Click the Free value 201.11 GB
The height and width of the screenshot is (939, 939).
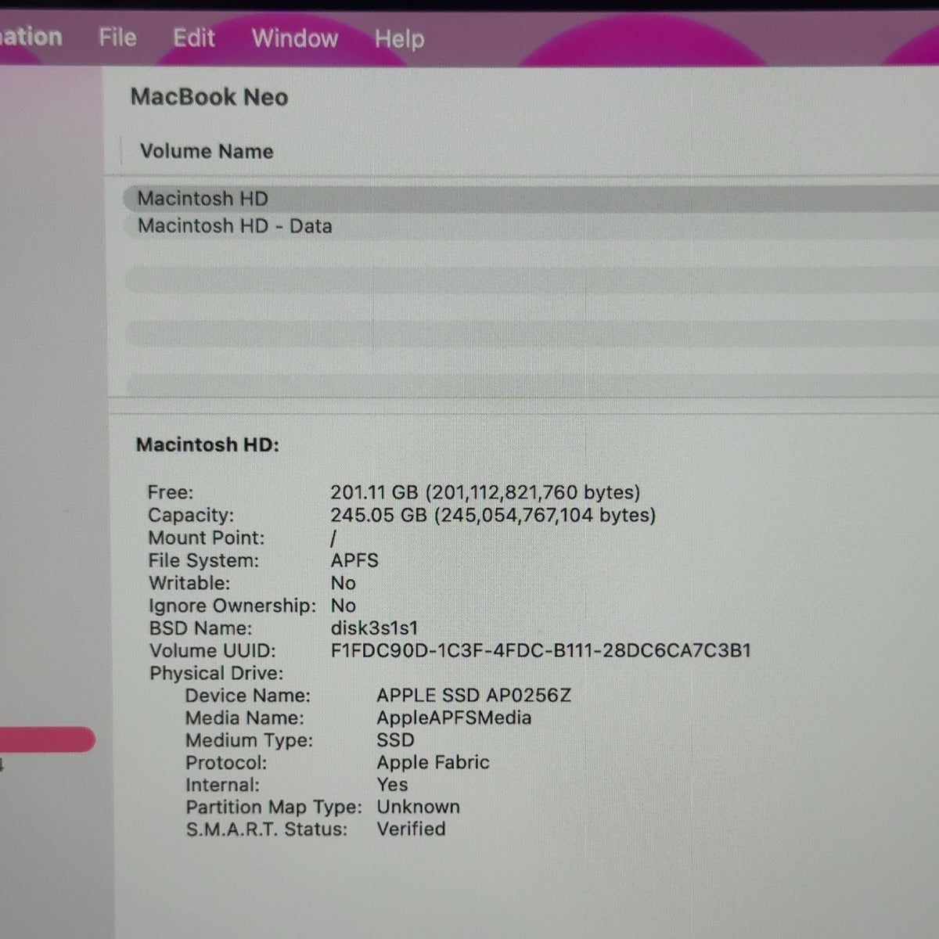pos(485,492)
